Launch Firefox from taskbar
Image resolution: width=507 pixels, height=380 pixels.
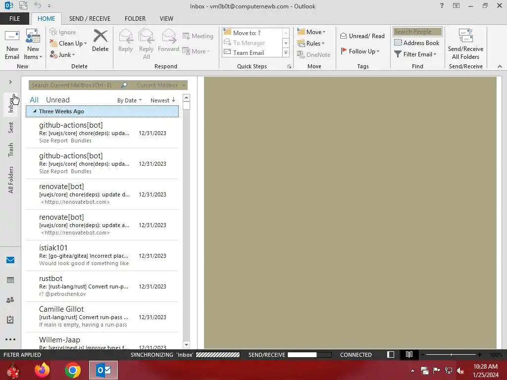tap(43, 370)
